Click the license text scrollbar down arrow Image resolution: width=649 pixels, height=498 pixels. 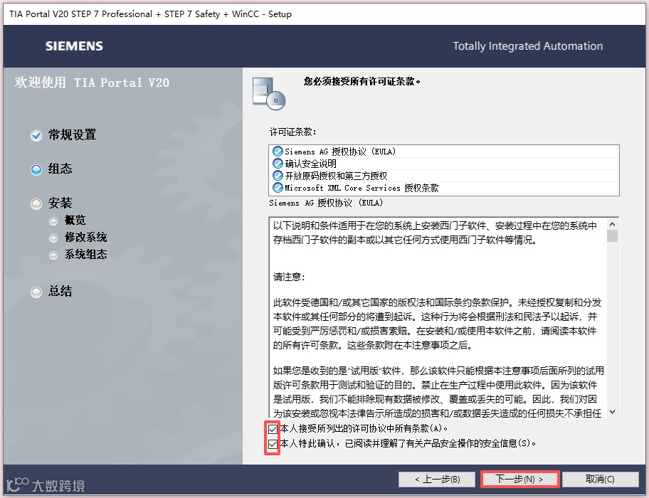point(613,412)
